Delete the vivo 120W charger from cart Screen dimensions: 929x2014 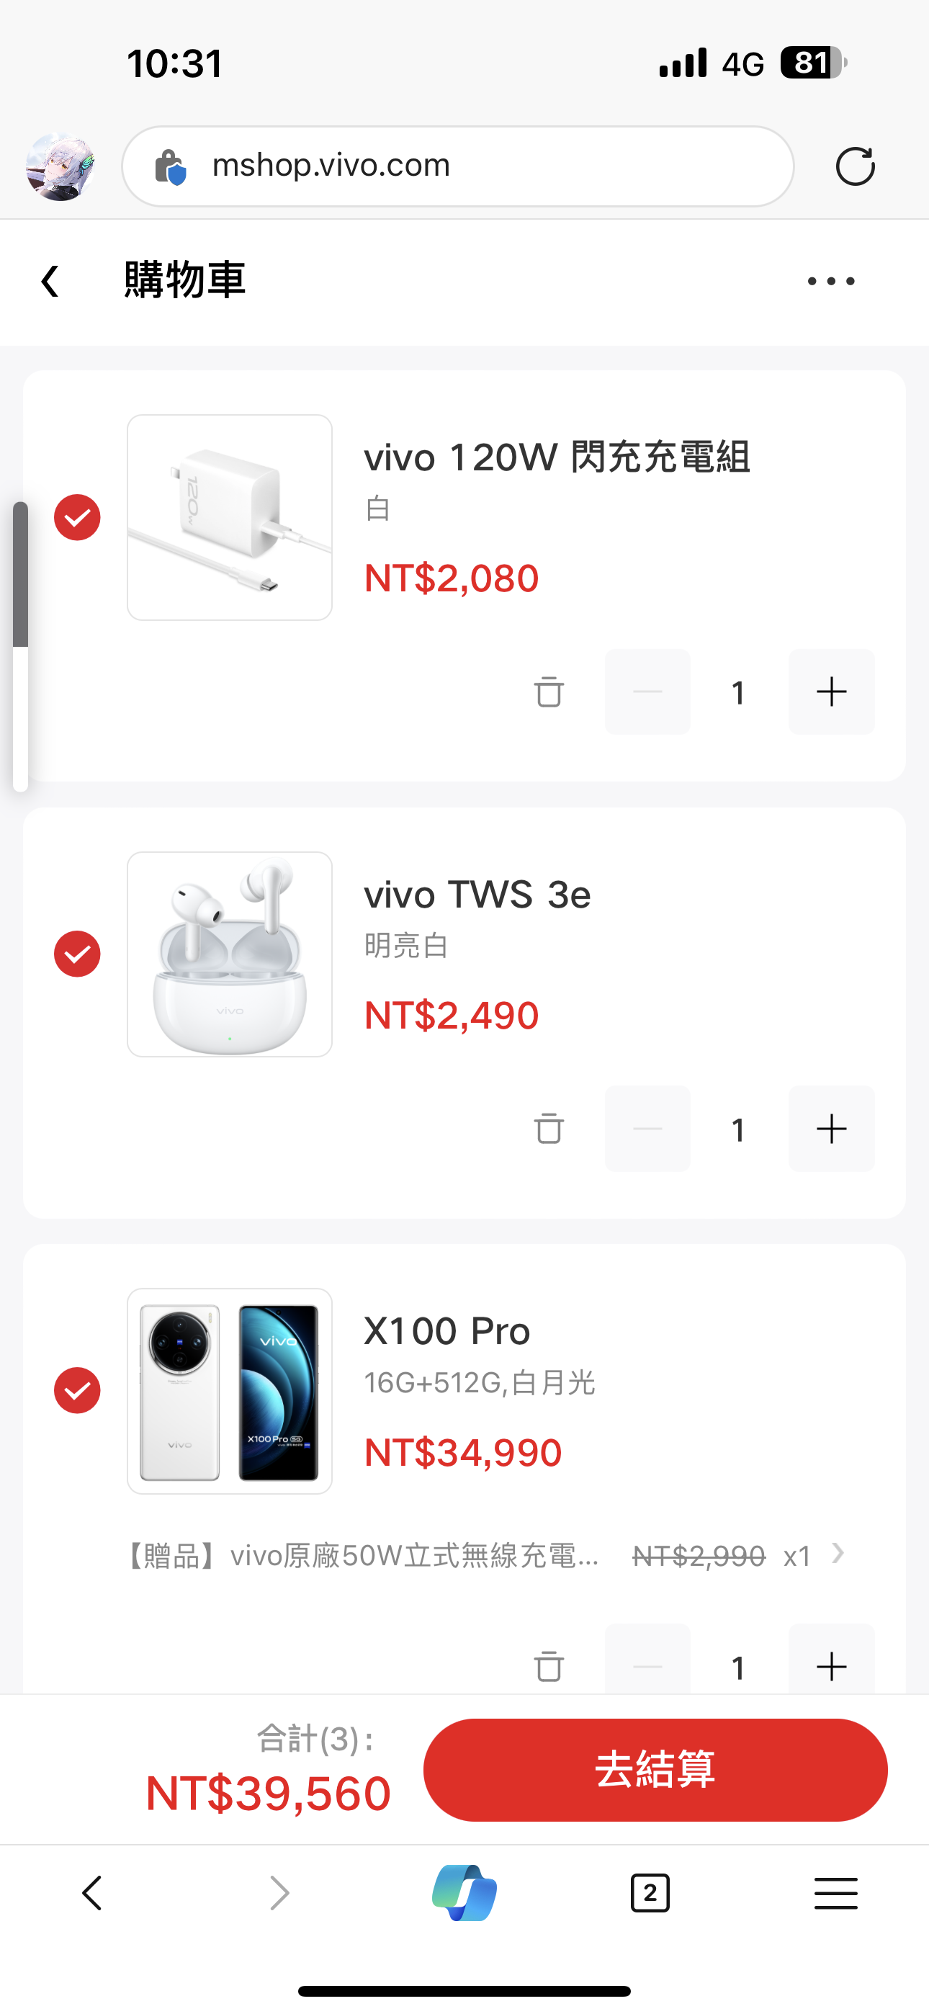pyautogui.click(x=549, y=692)
